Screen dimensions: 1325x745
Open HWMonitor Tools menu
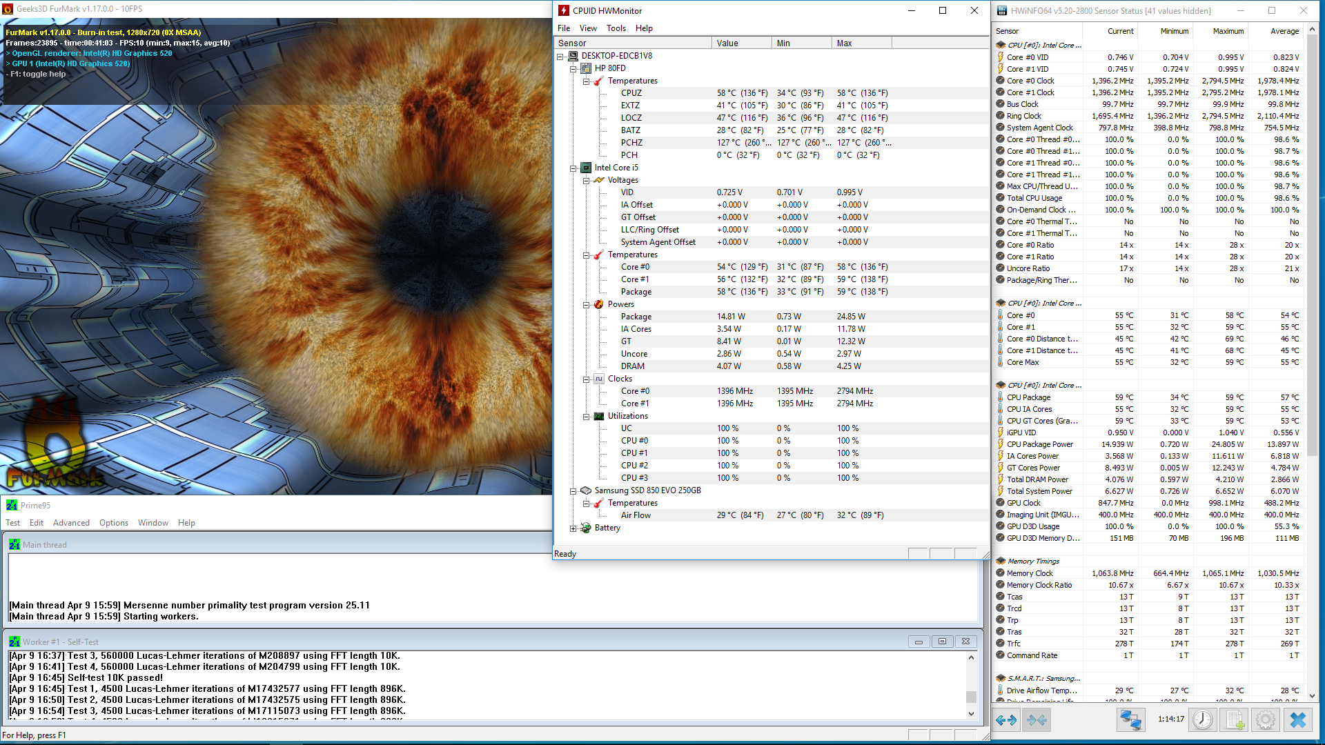616,28
